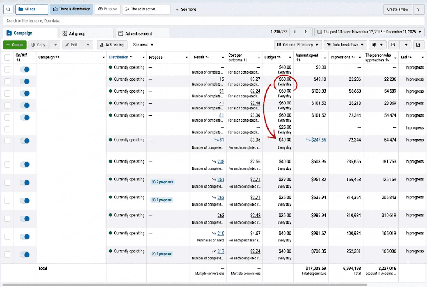This screenshot has width=427, height=287.
Task: Tick checkbox for the $120.83 spent row
Action: pyautogui.click(x=7, y=93)
